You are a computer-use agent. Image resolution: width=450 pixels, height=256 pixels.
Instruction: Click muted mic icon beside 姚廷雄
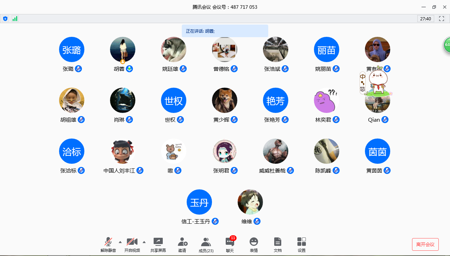183,69
